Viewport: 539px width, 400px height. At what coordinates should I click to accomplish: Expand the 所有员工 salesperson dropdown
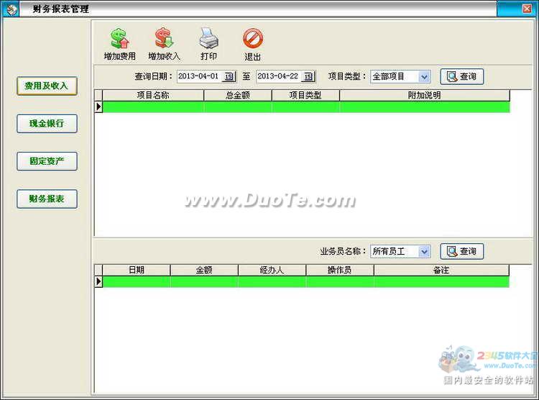pyautogui.click(x=425, y=251)
